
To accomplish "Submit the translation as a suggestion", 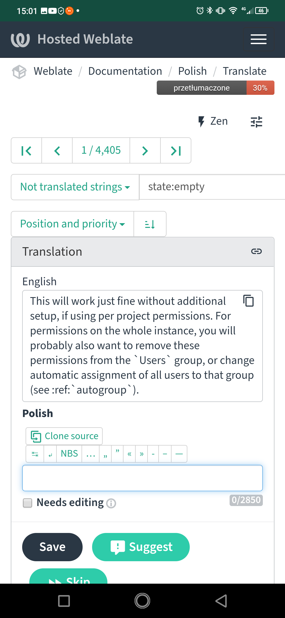I will (x=141, y=547).
